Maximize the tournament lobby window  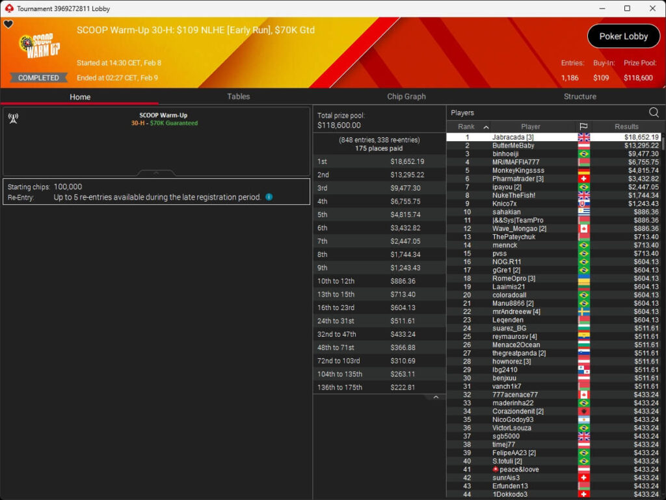(x=627, y=8)
